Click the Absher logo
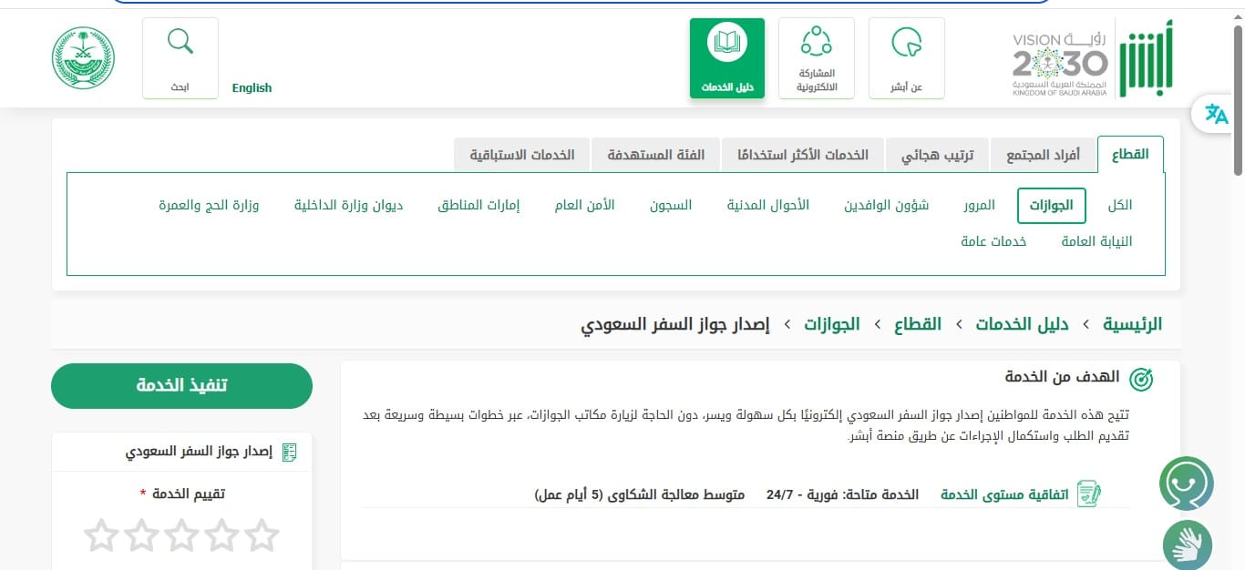The height and width of the screenshot is (570, 1245). point(1147,58)
